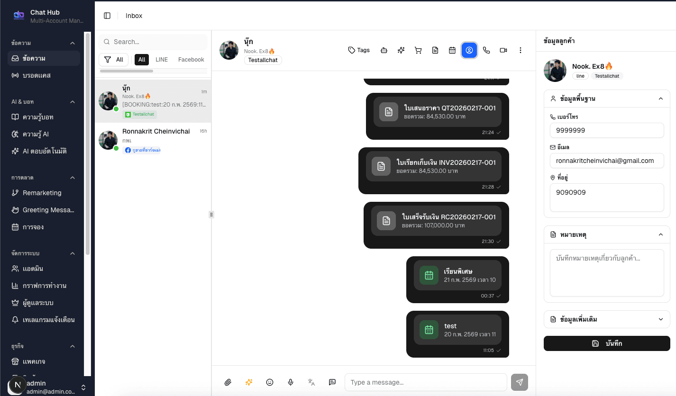Click the paperclip attachment icon

pos(228,382)
